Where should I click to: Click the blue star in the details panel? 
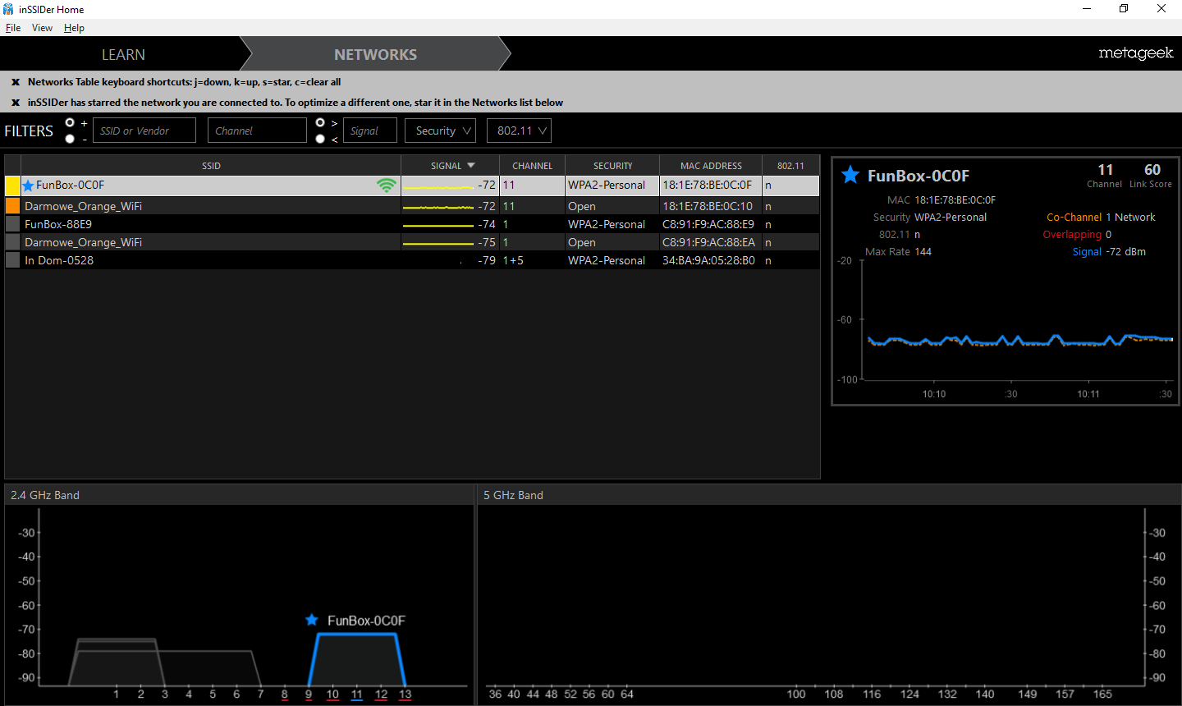click(x=850, y=175)
